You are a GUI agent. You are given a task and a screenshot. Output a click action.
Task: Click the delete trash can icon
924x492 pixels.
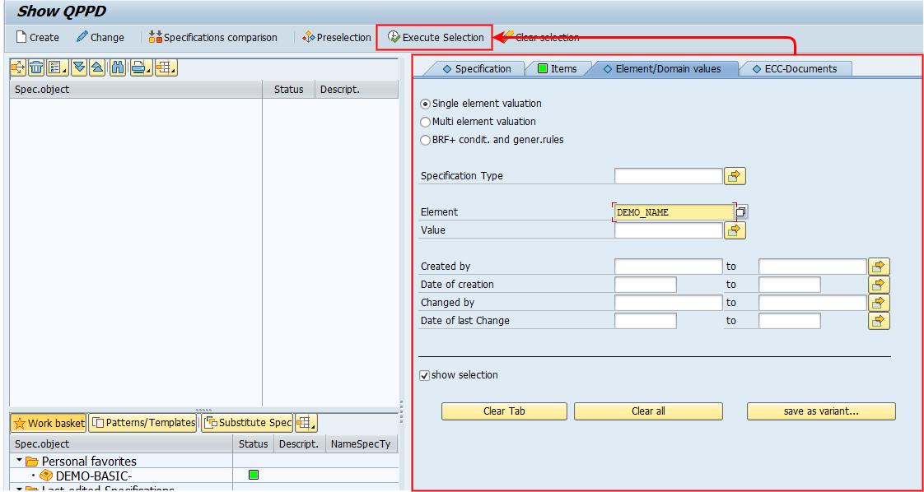(x=36, y=67)
